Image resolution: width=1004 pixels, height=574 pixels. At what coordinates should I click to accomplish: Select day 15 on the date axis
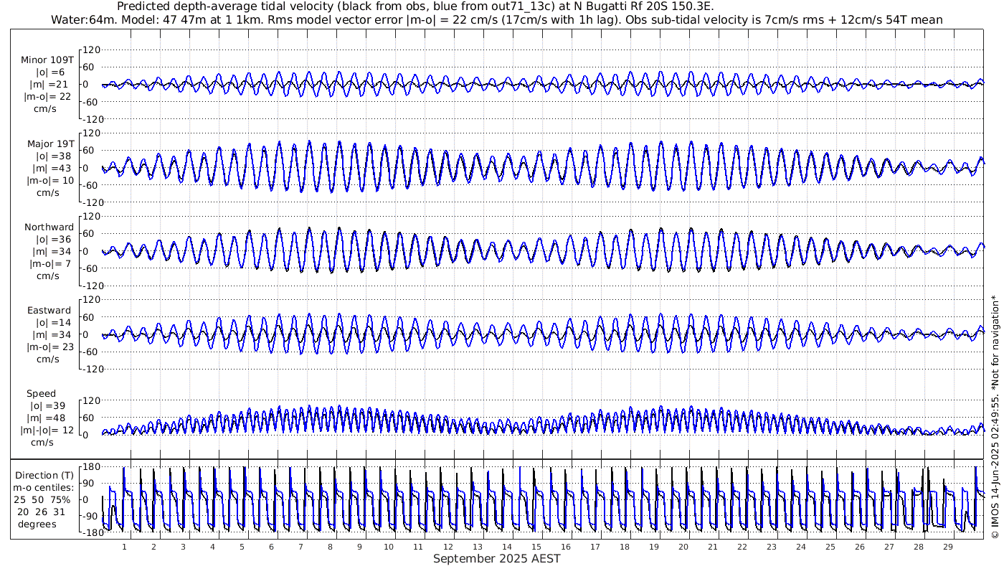click(536, 547)
